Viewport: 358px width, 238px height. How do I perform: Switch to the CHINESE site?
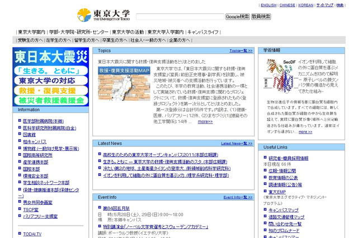tap(287, 5)
